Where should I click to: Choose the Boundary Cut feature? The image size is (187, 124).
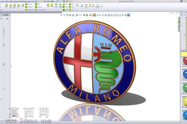(x=29, y=10)
